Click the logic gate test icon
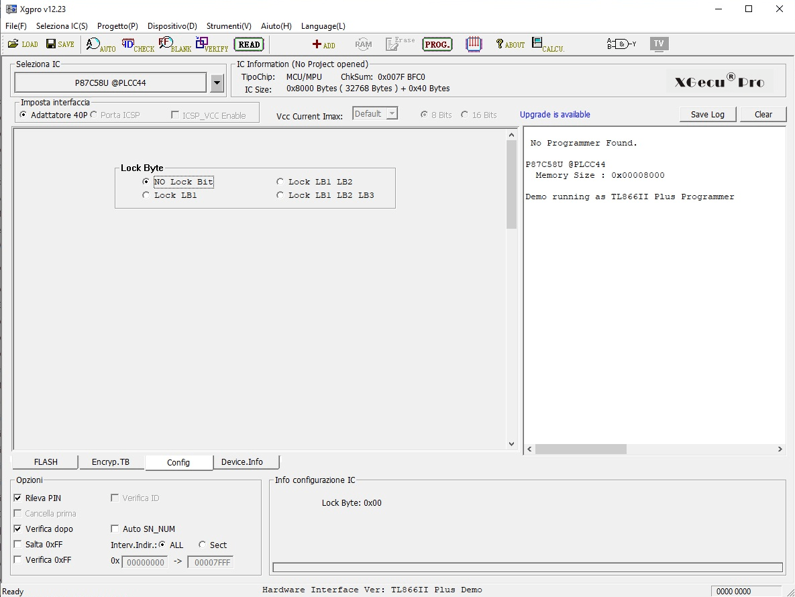The image size is (795, 597). (x=621, y=44)
